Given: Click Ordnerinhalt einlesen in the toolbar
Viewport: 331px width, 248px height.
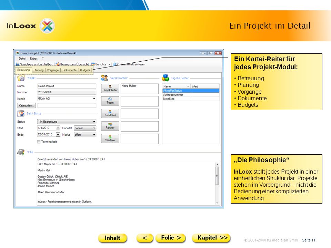Looking at the screenshot, I should (129, 64).
